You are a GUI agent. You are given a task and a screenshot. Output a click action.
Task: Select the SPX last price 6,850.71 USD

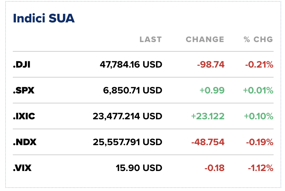[132, 90]
